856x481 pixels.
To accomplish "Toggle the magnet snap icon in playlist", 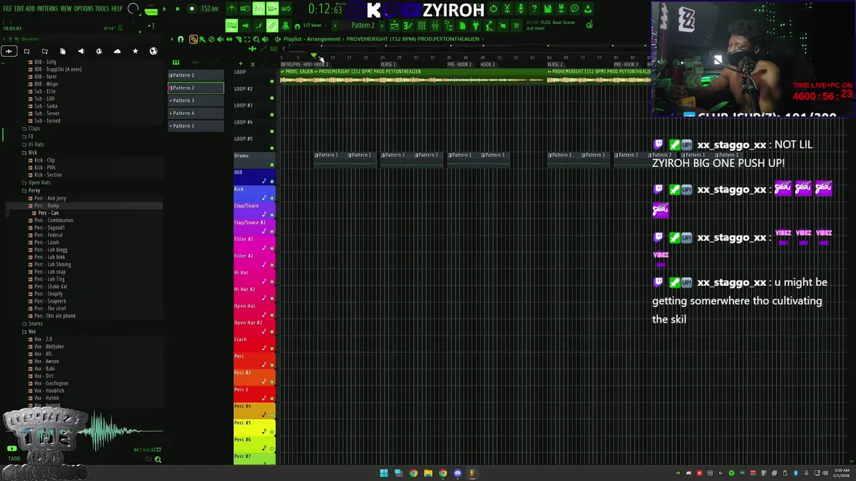I will tap(181, 39).
